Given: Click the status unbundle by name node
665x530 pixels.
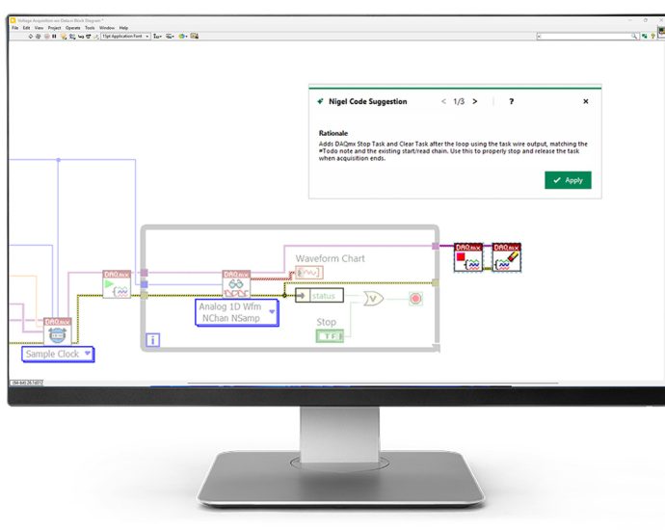Looking at the screenshot, I should pos(319,296).
